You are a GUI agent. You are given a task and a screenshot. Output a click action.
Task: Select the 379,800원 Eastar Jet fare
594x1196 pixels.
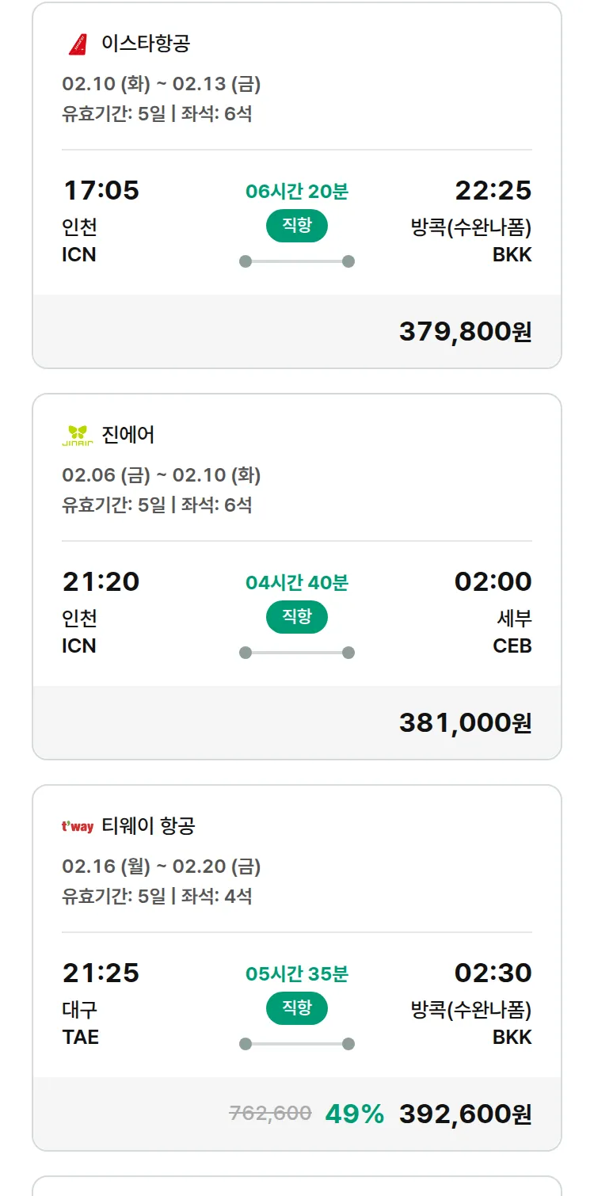coord(465,332)
